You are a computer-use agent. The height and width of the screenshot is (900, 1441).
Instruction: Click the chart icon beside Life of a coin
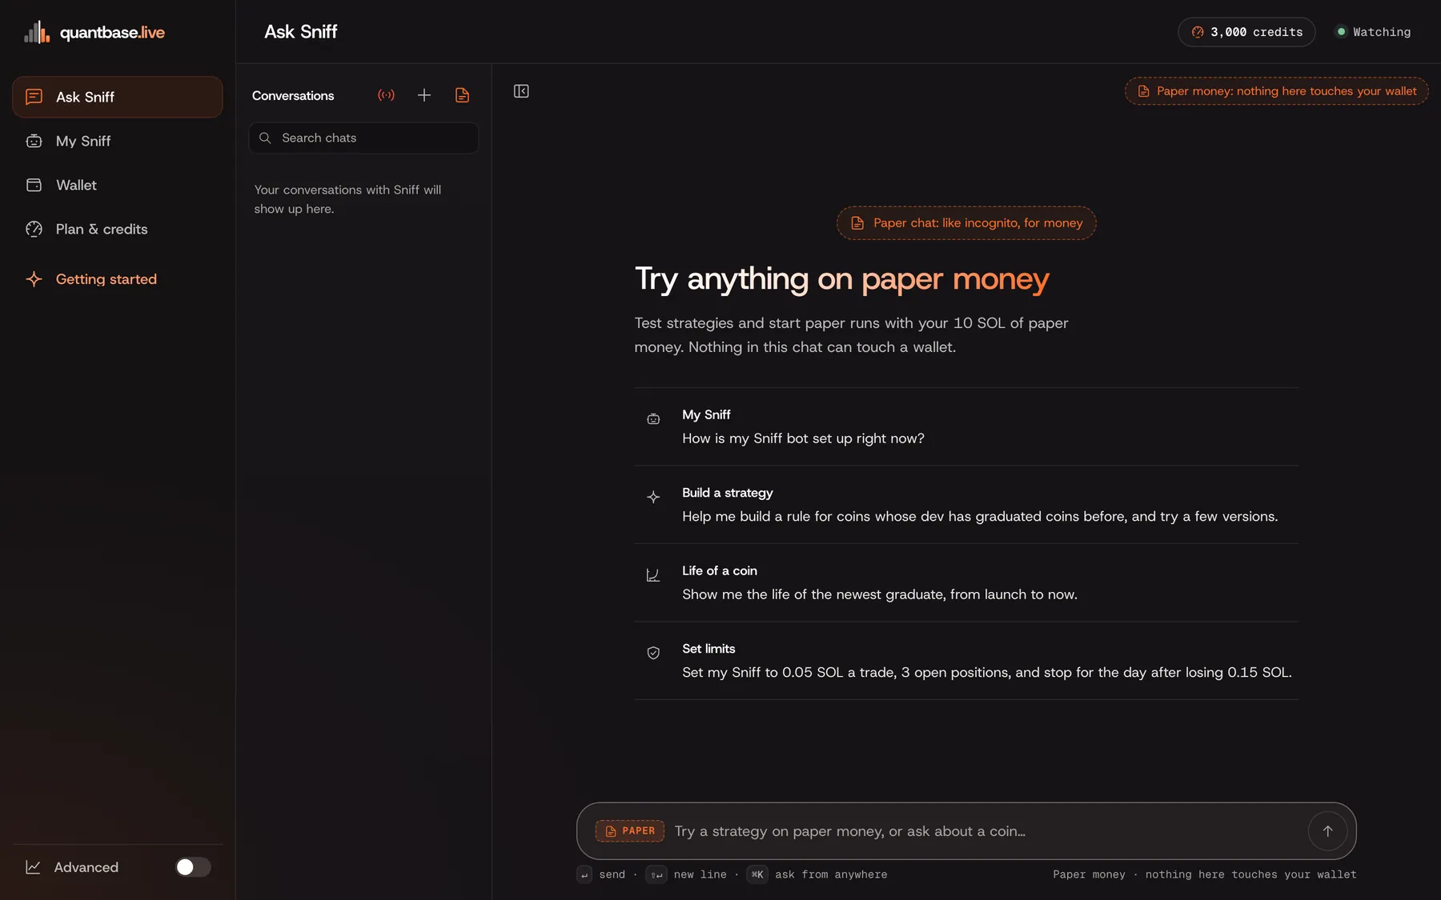pyautogui.click(x=653, y=575)
